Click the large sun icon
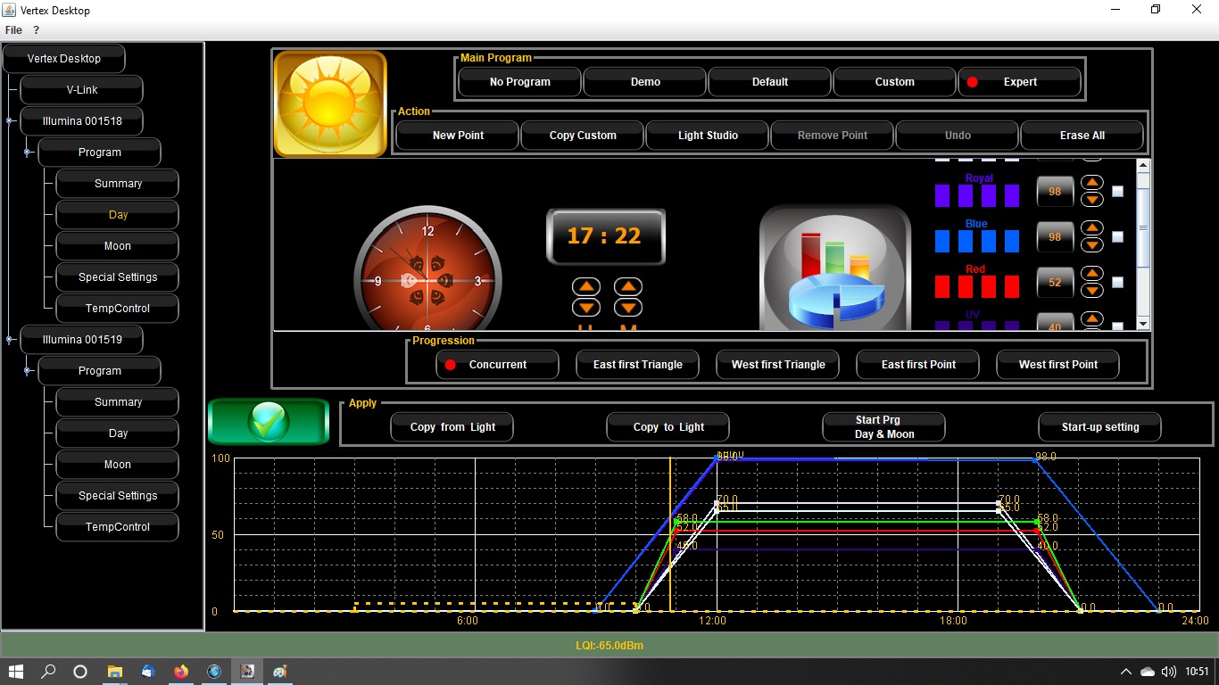Screen dimensions: 1219x685 [x=330, y=103]
